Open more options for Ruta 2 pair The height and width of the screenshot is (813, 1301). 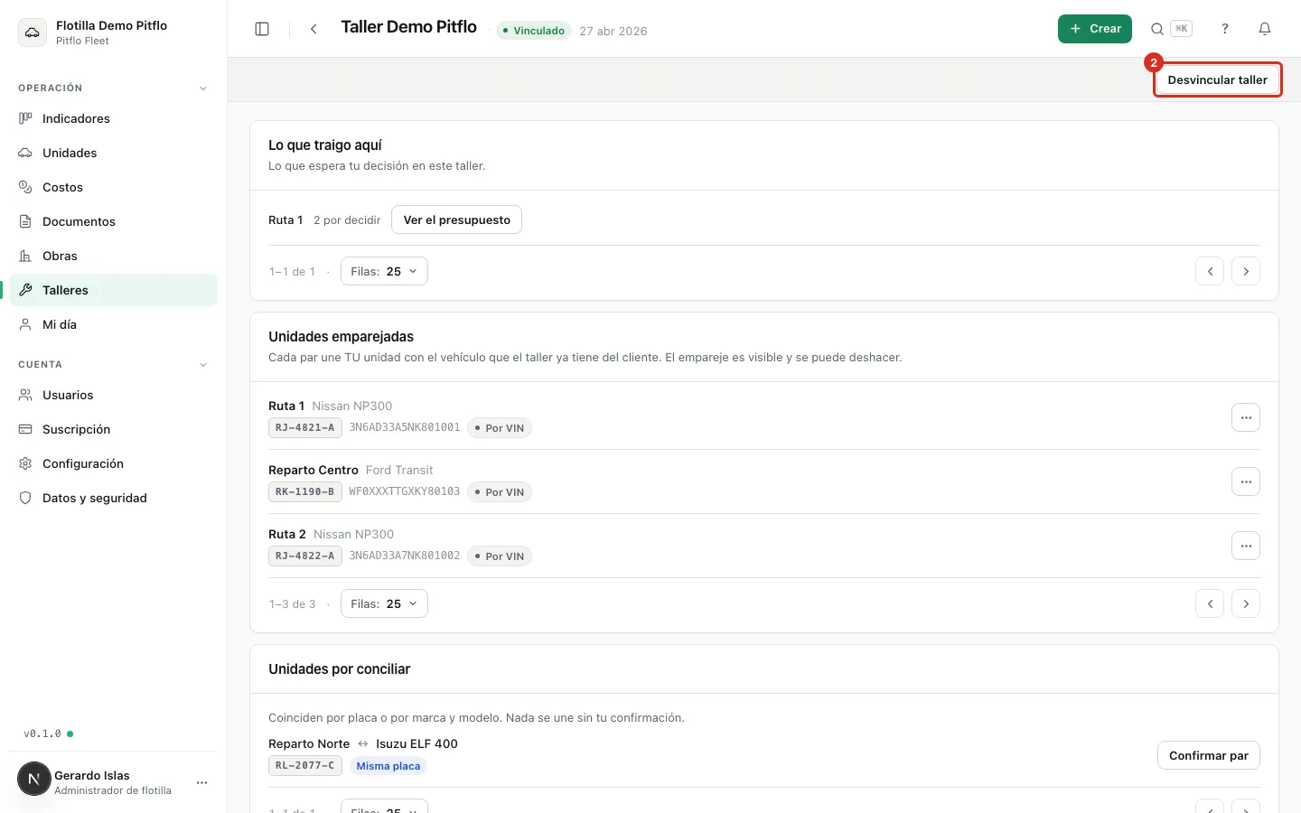coord(1246,546)
